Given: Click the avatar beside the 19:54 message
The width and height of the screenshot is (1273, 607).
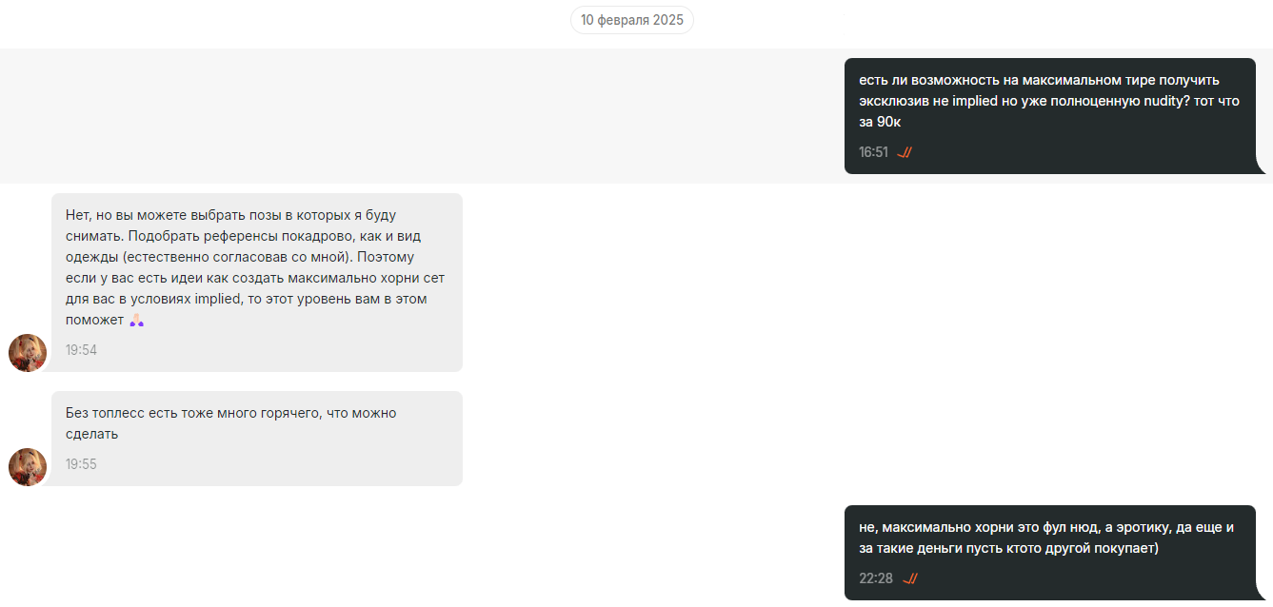Looking at the screenshot, I should 28,353.
